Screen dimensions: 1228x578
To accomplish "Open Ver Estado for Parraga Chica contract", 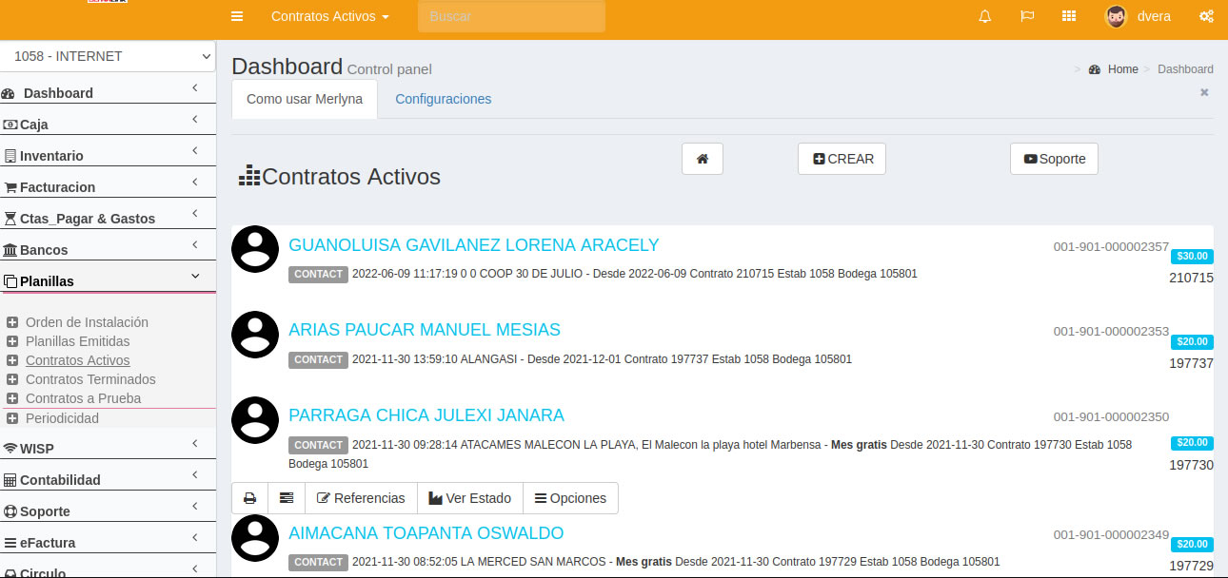I will tap(469, 497).
